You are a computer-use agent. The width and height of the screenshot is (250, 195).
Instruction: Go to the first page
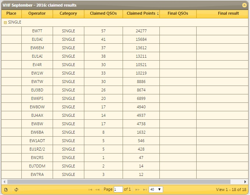coord(91,189)
